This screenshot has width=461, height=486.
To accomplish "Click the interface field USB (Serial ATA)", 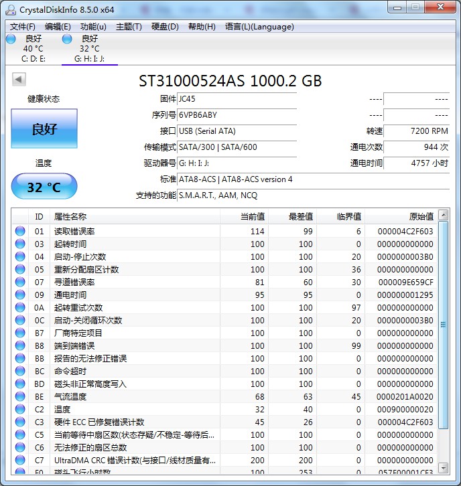I will point(237,131).
